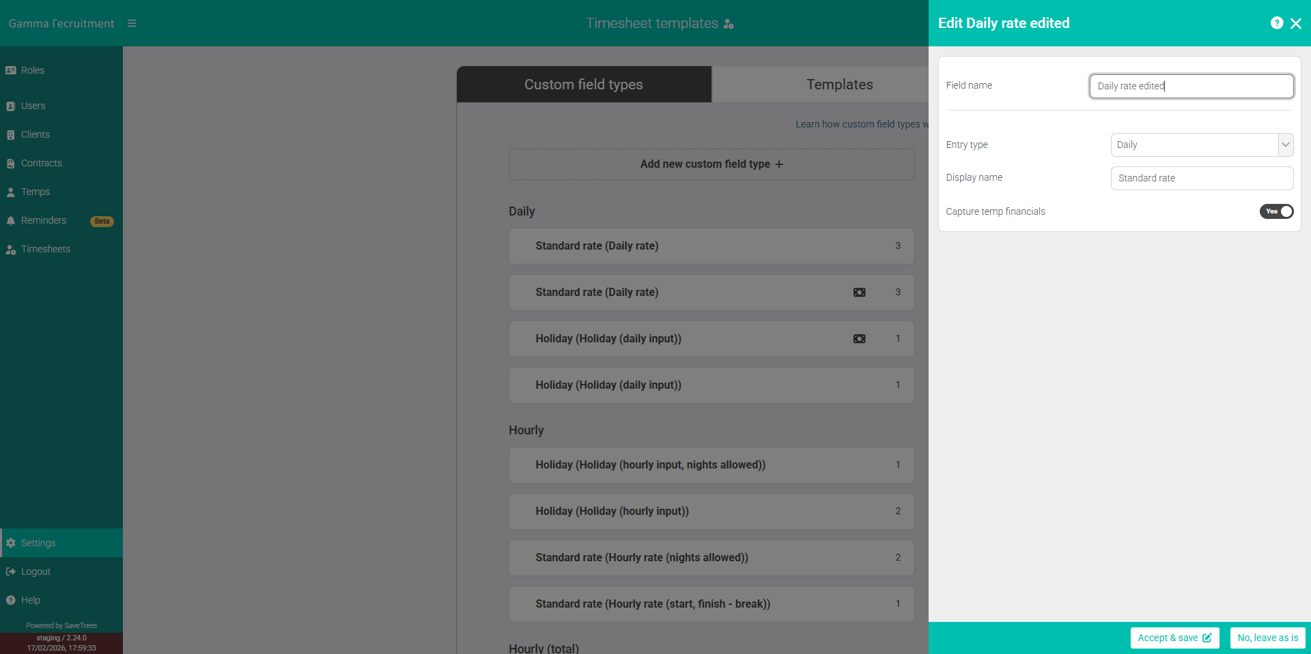Open the Entry type dropdown
1311x654 pixels.
click(1202, 145)
